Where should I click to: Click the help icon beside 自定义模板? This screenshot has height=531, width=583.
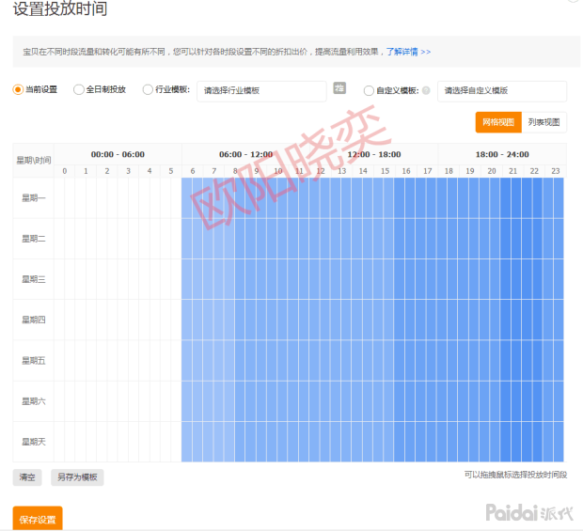426,90
